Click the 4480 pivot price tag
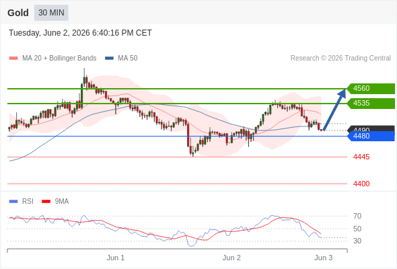This screenshot has height=269, width=397. pyautogui.click(x=371, y=136)
